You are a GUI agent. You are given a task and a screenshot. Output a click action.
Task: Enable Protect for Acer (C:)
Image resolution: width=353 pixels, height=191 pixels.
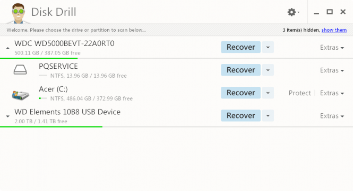tap(299, 93)
